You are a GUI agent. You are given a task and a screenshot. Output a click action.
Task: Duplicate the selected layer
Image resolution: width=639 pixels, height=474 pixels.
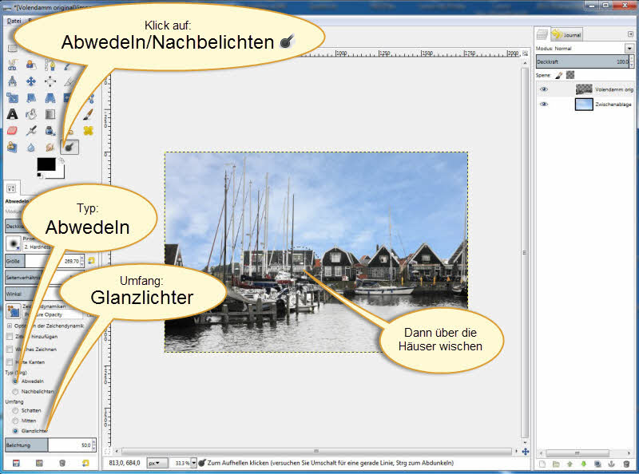tap(597, 464)
